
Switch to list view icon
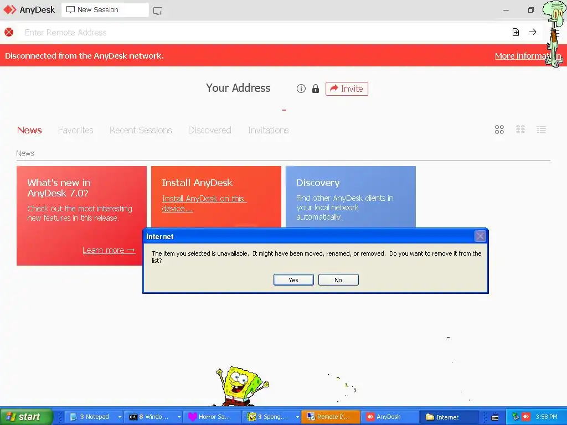(x=542, y=129)
